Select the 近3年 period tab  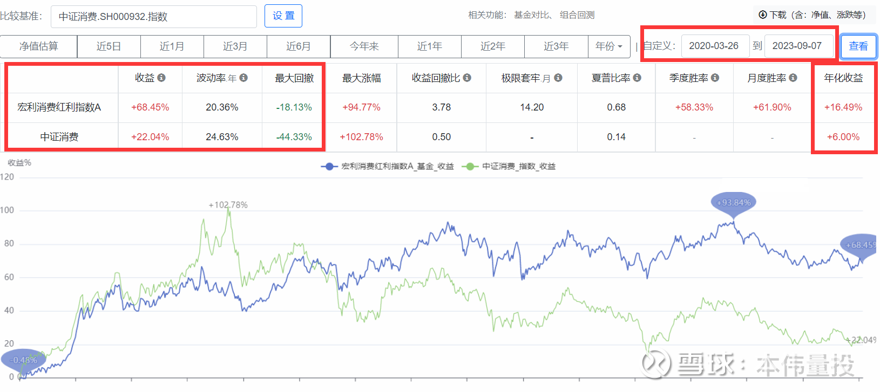pos(556,46)
